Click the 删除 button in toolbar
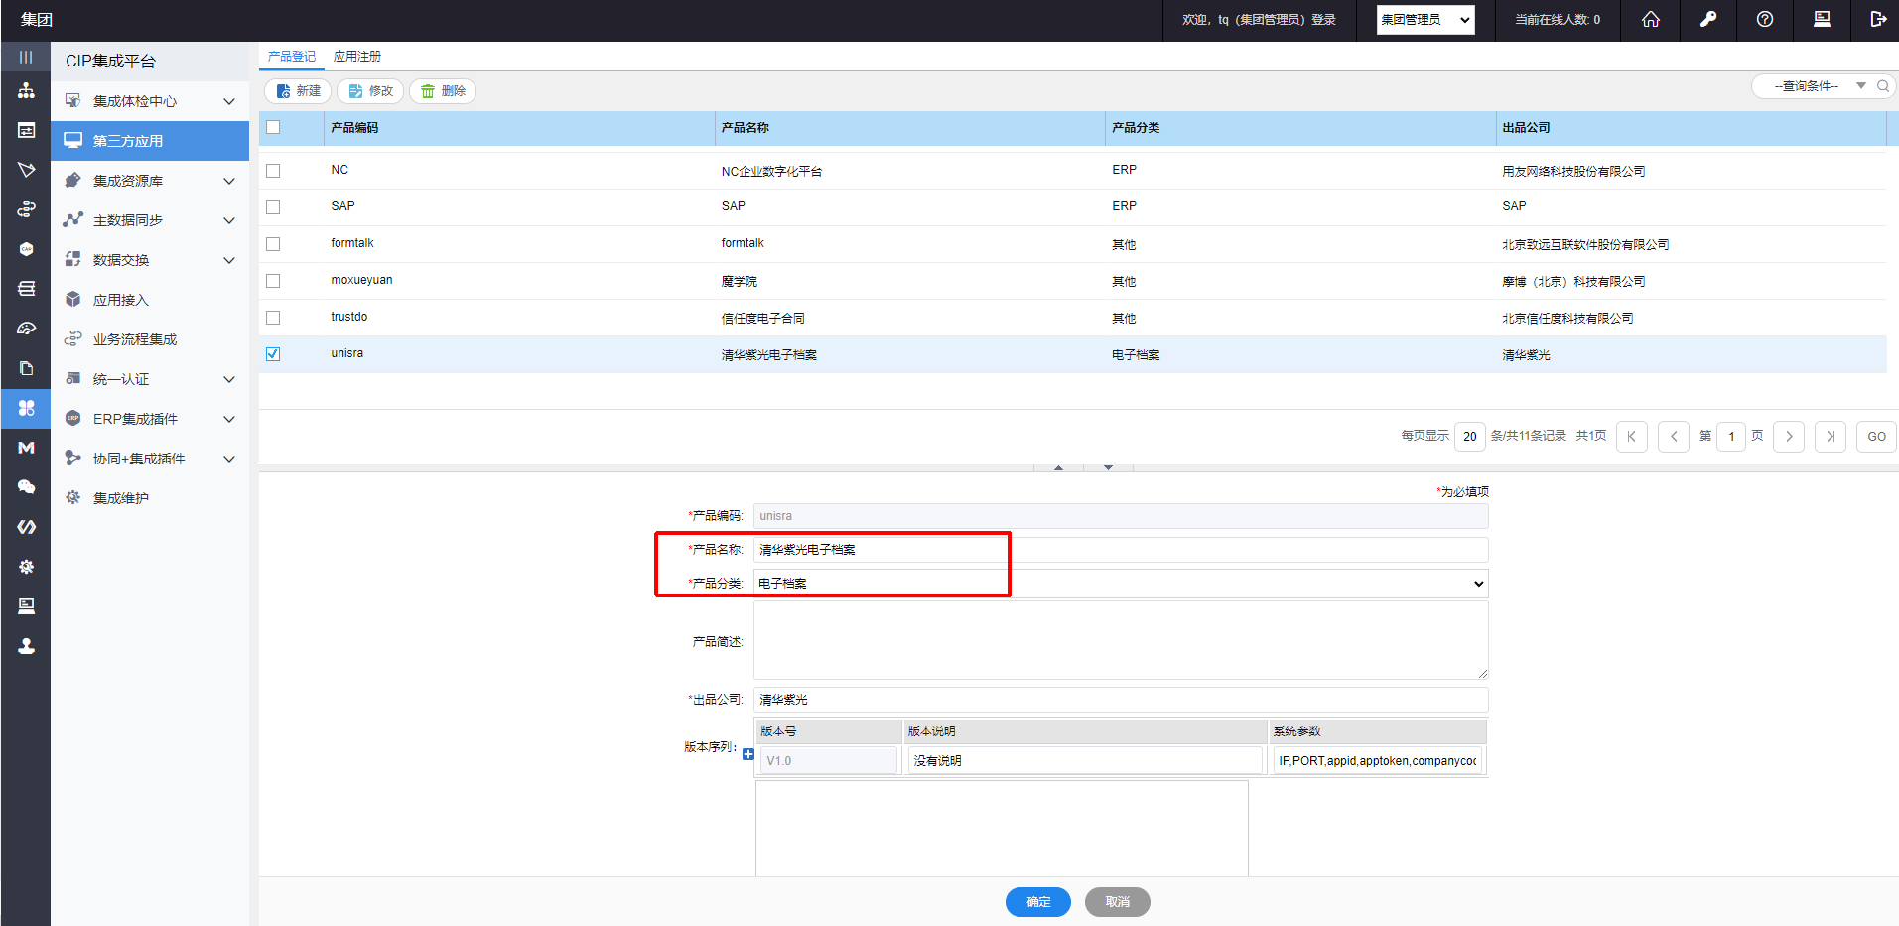1899x926 pixels. click(x=443, y=91)
